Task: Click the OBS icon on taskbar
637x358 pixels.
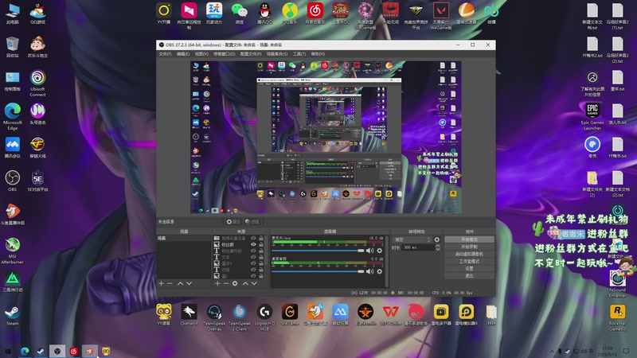Action: pyautogui.click(x=57, y=351)
